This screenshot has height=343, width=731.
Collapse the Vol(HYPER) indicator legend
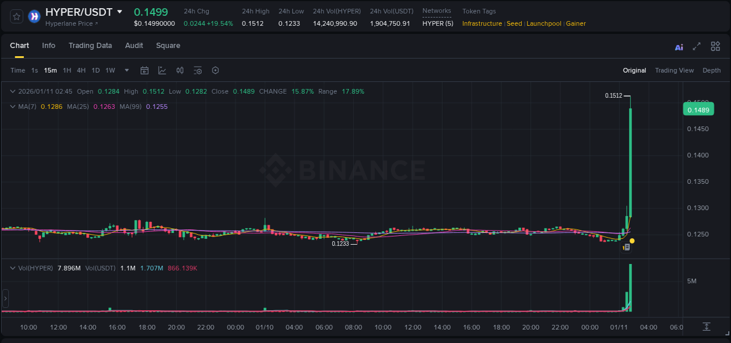click(x=13, y=267)
